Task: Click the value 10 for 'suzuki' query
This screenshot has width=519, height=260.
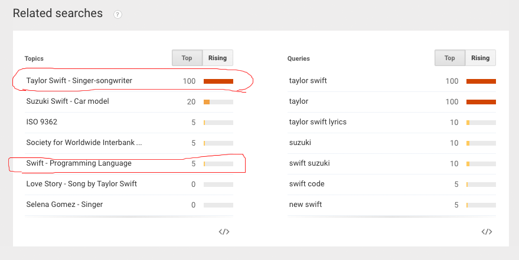Action: point(454,143)
